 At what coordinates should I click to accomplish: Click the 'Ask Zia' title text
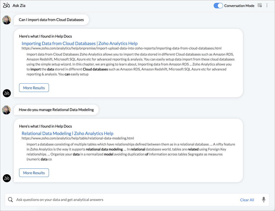coord(19,6)
